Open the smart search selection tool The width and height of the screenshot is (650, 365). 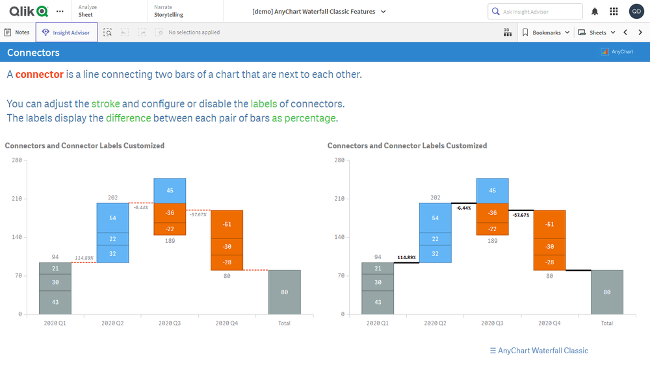point(107,32)
